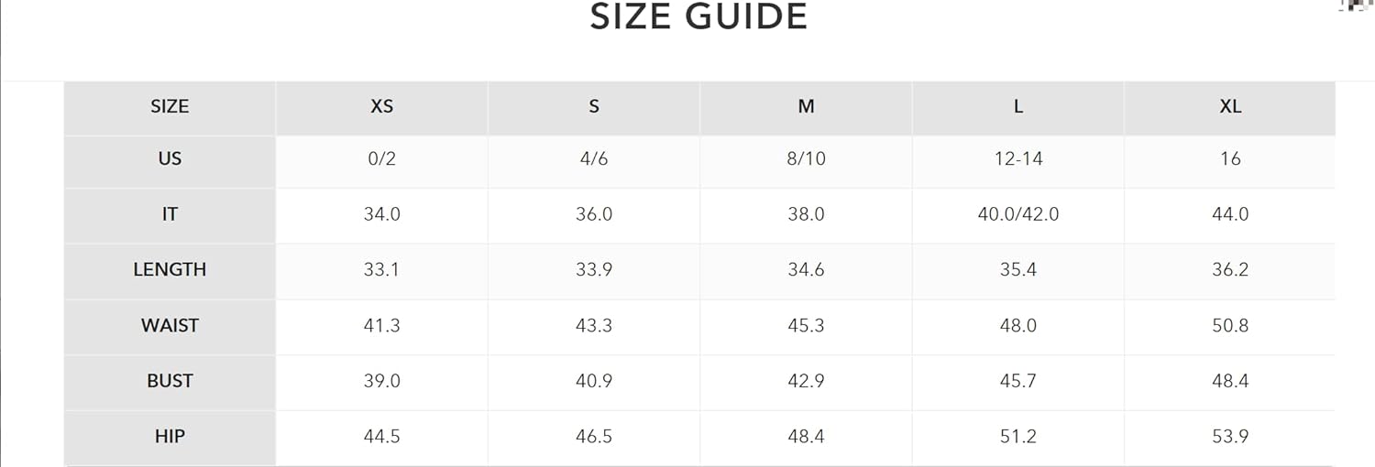The height and width of the screenshot is (467, 1375).
Task: Click the HIP row label
Action: [x=170, y=437]
